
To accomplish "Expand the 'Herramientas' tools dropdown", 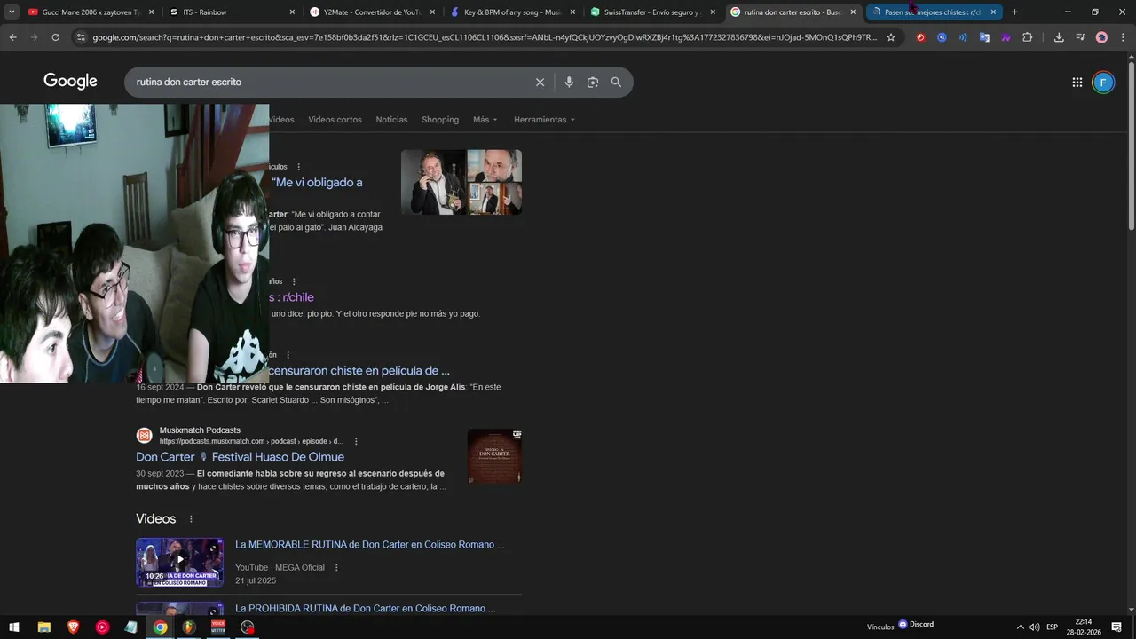I will (x=544, y=120).
